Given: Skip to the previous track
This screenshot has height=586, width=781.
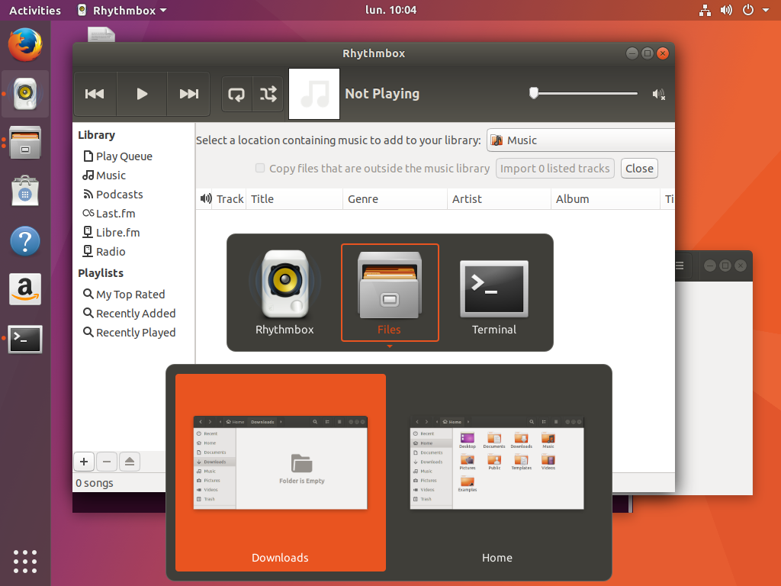Looking at the screenshot, I should pyautogui.click(x=95, y=94).
